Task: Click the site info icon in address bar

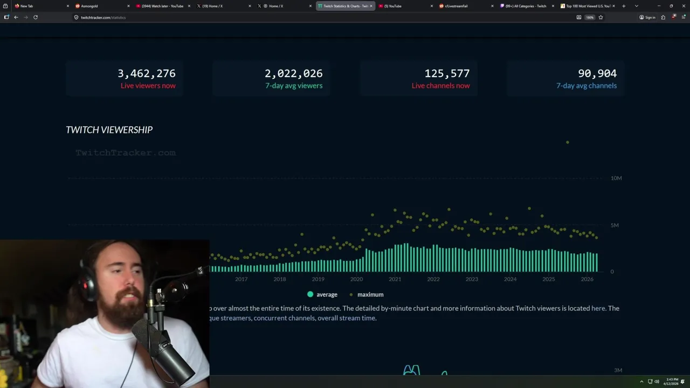Action: point(76,17)
